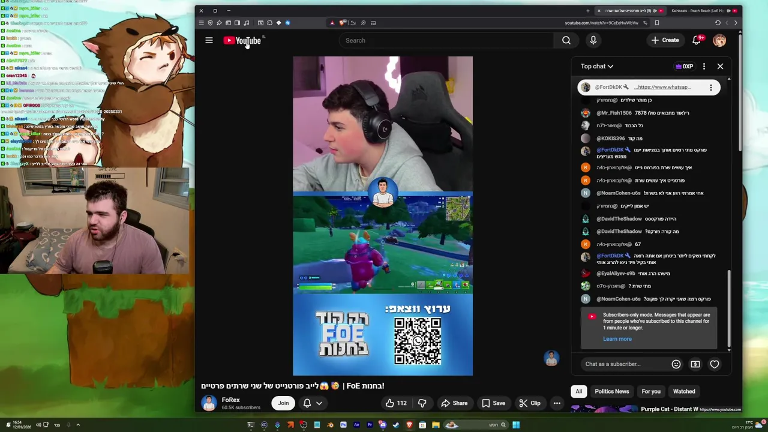
Task: Click the Create button
Action: [x=665, y=40]
